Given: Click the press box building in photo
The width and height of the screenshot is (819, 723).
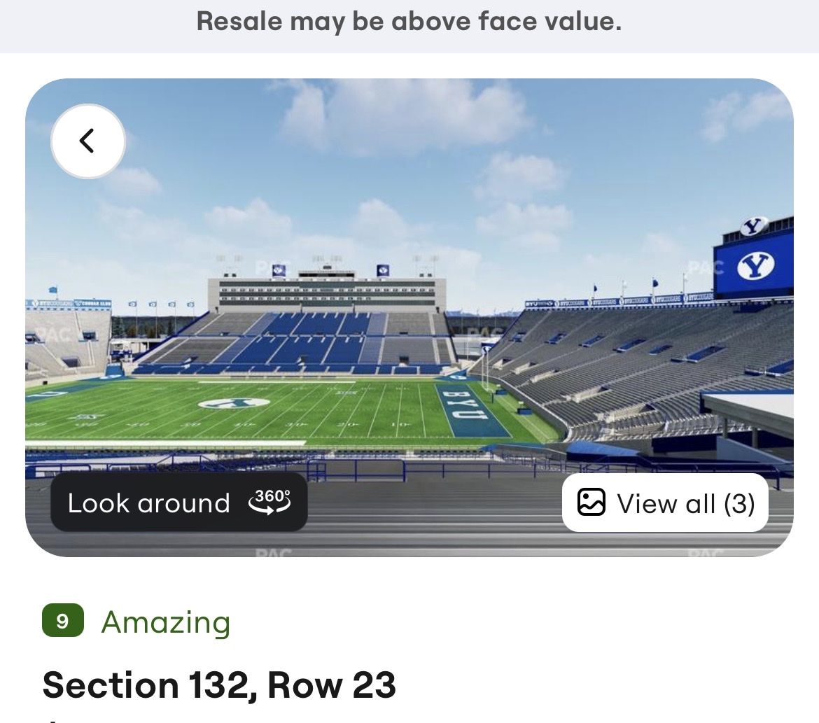Looking at the screenshot, I should 327,294.
